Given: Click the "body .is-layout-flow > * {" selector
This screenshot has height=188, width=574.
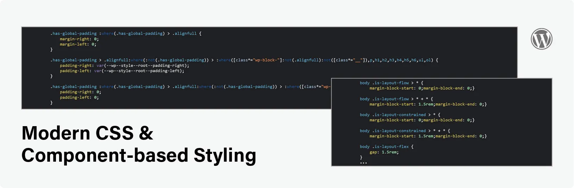Looking at the screenshot, I should point(391,83).
